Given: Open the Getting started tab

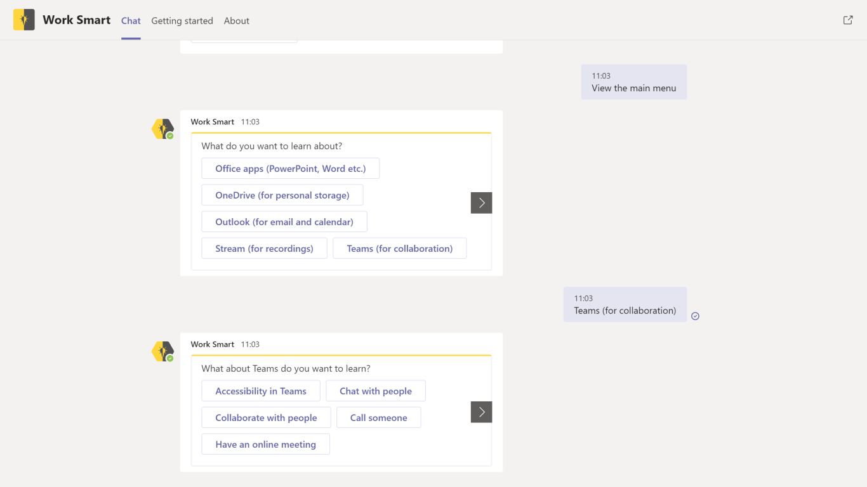Looking at the screenshot, I should pyautogui.click(x=182, y=20).
